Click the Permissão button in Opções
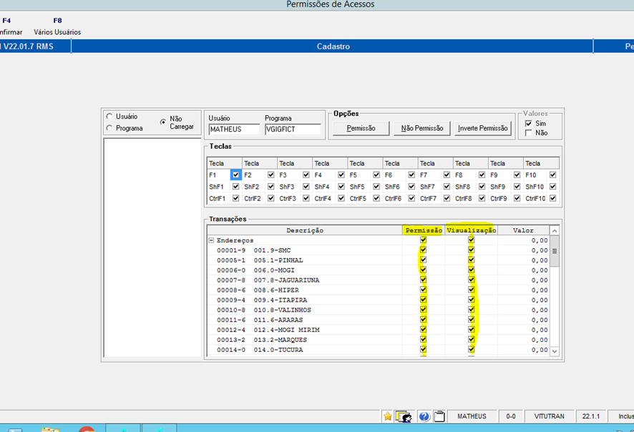The width and height of the screenshot is (634, 432). click(361, 128)
